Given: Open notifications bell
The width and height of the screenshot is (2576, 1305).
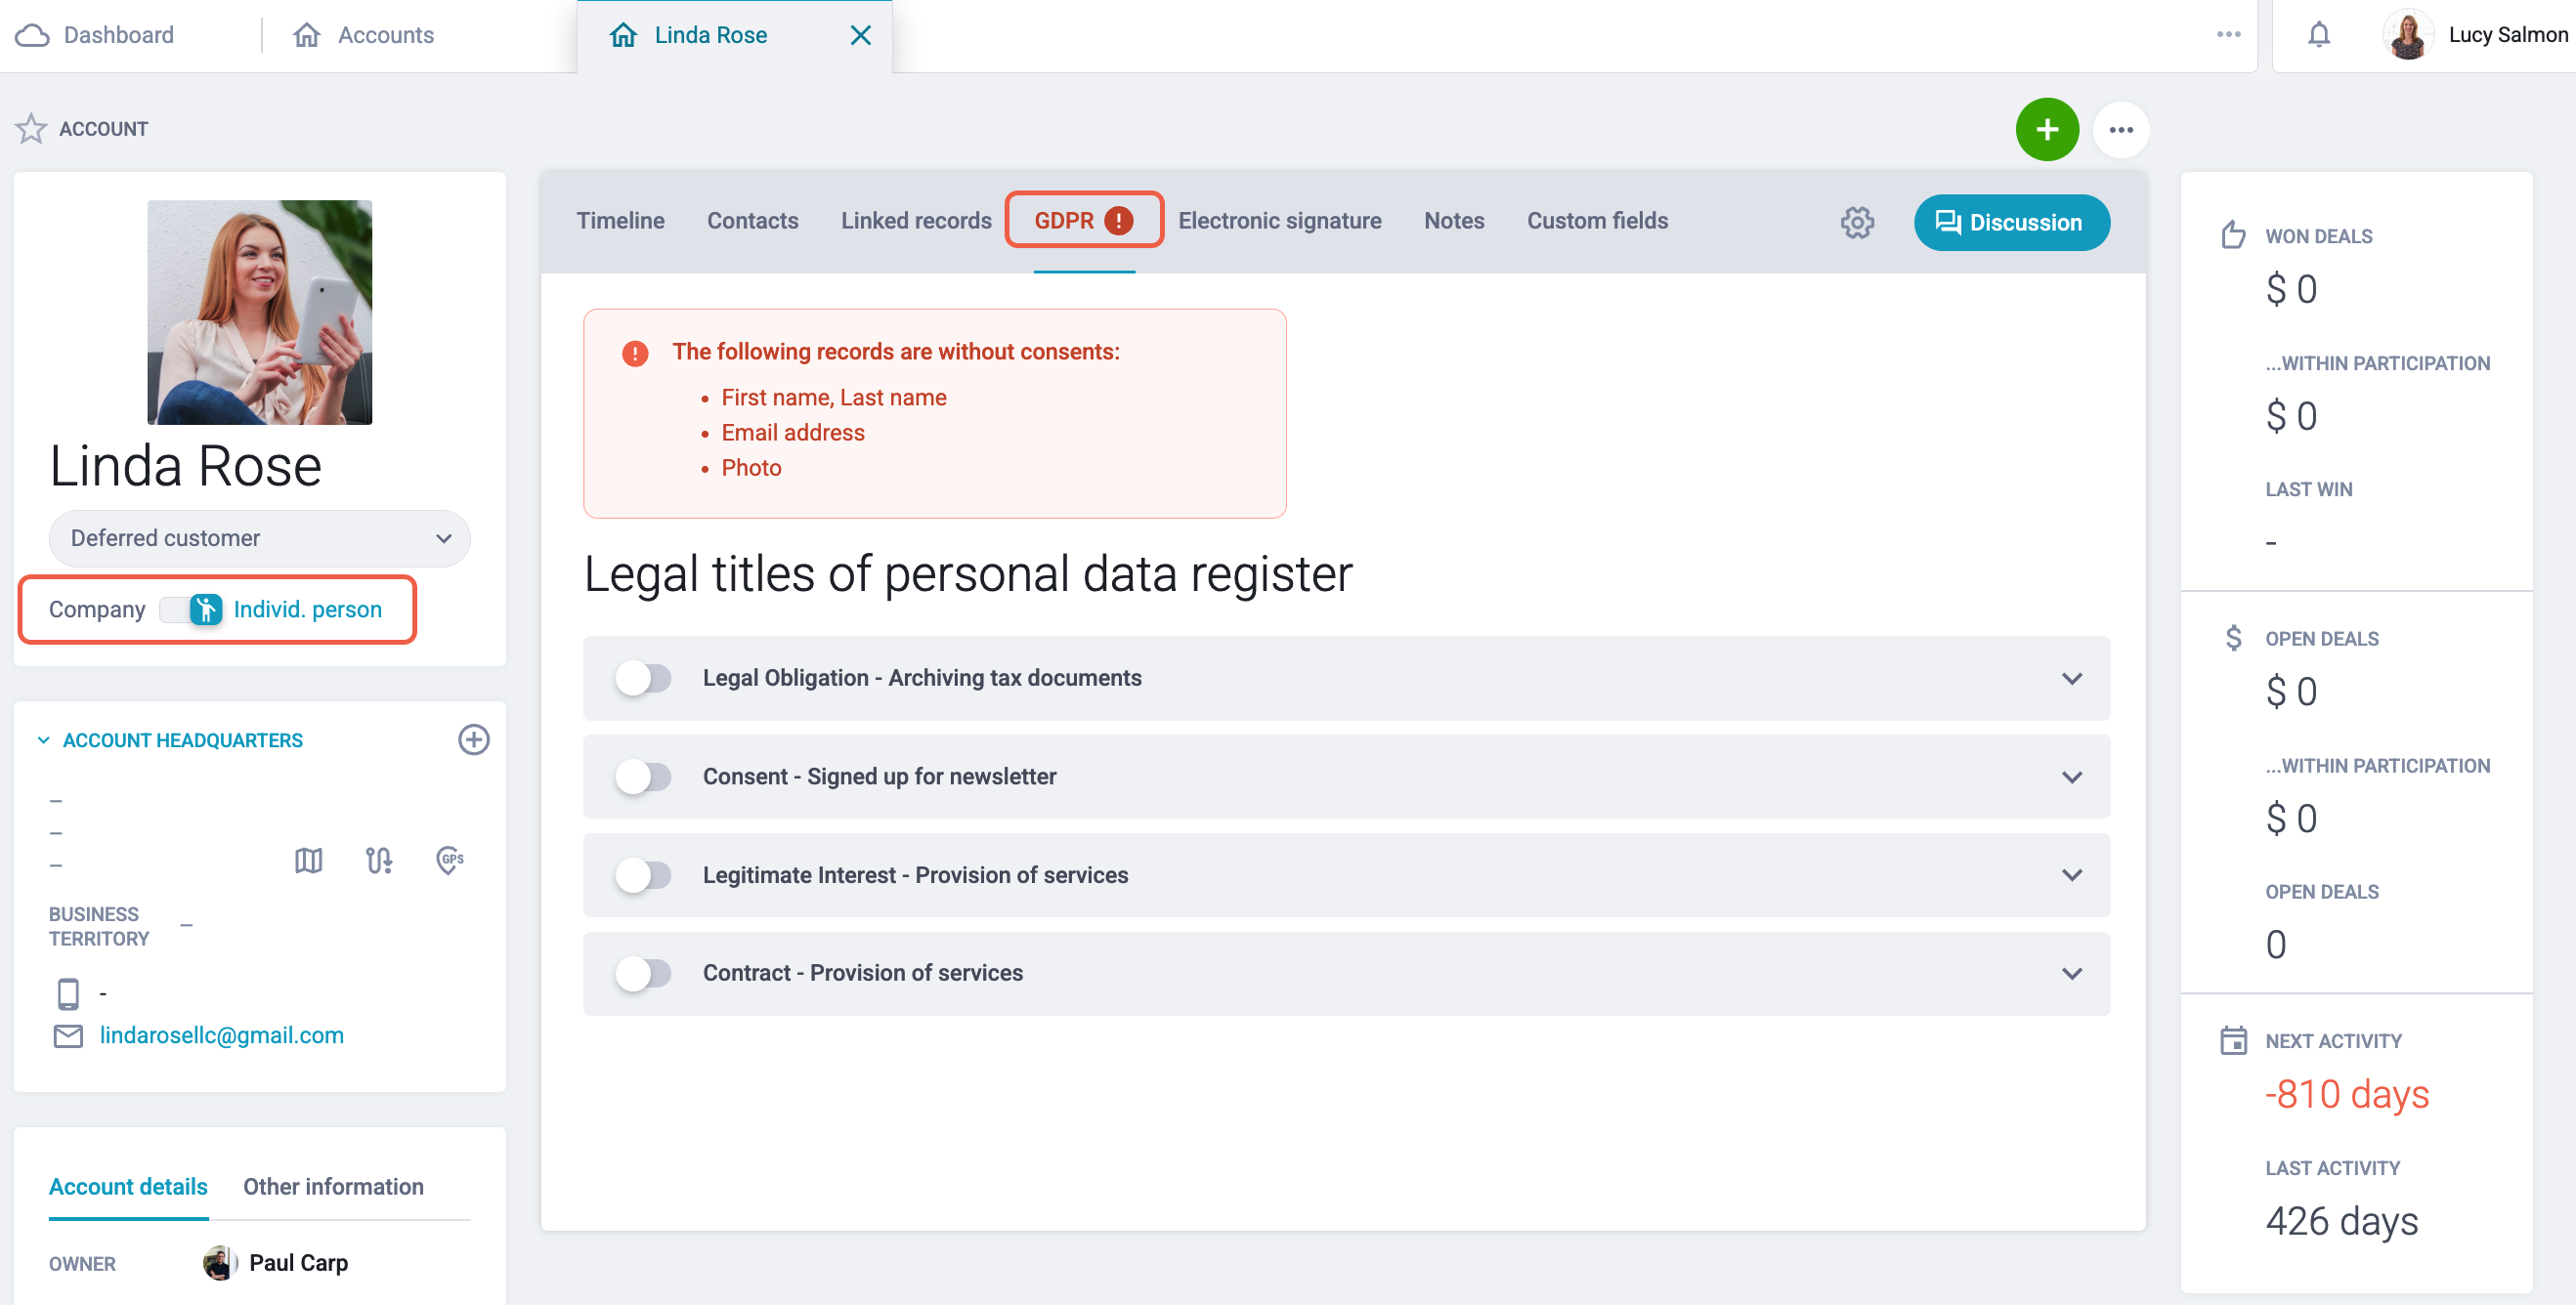Looking at the screenshot, I should 2318,35.
